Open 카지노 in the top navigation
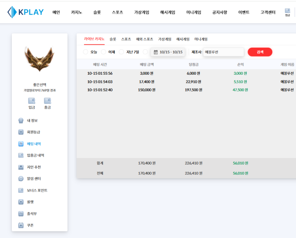 77,12
